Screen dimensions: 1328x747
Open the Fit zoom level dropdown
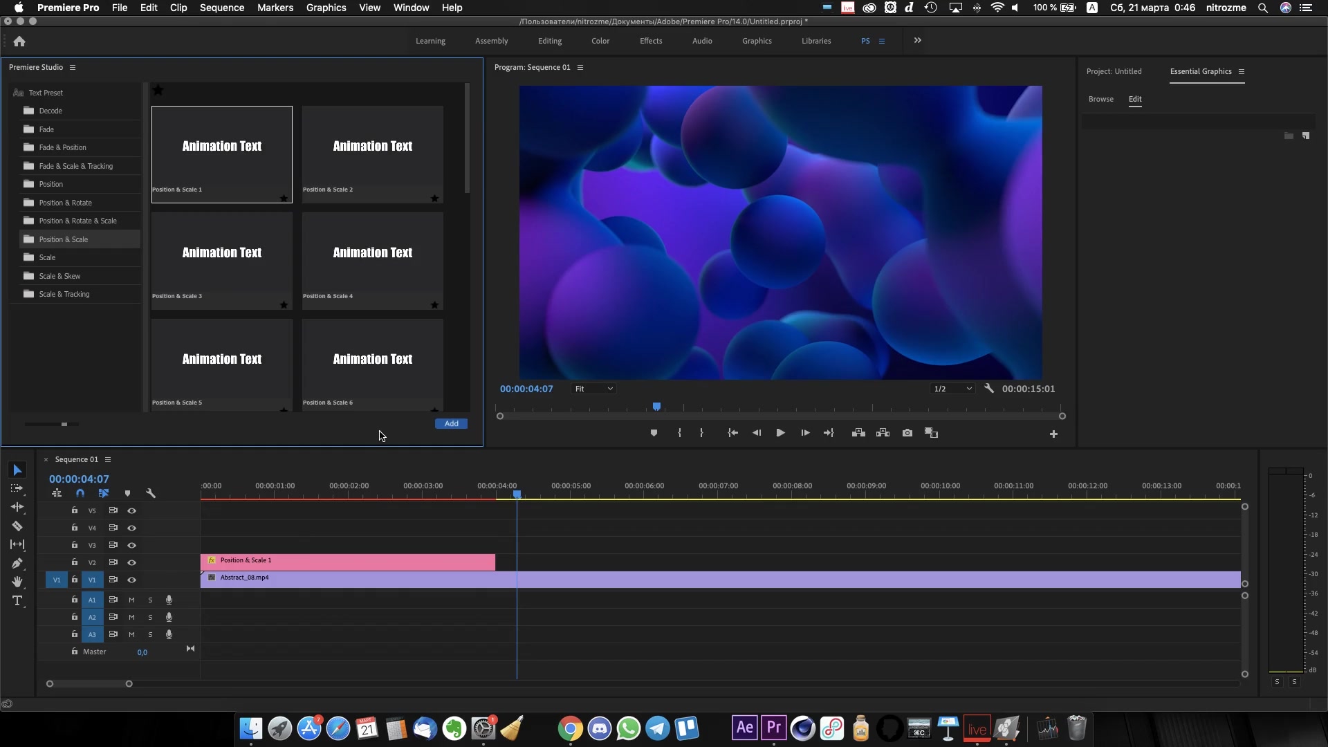593,389
